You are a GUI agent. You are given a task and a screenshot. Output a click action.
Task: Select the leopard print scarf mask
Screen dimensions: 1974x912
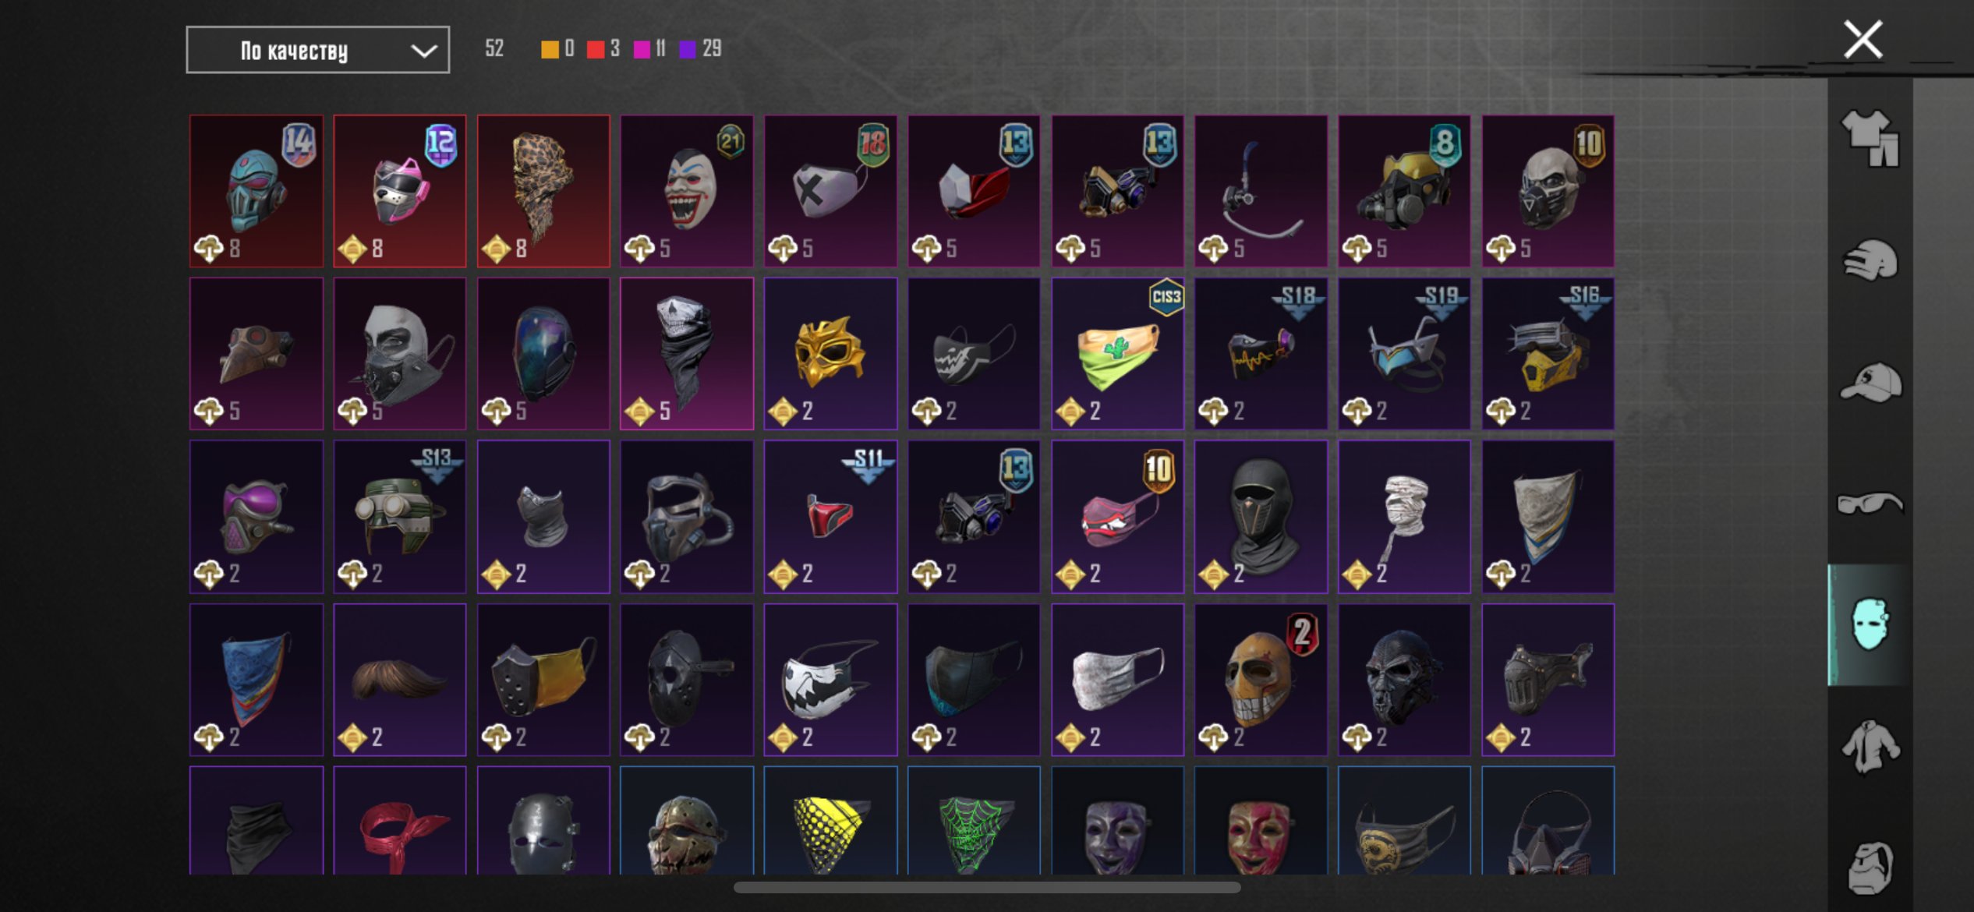tap(543, 191)
